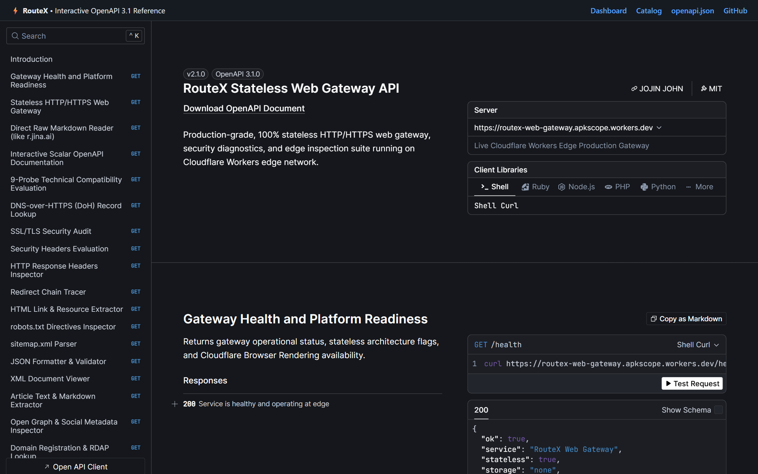Toggle the Show Schema checkbox
The image size is (758, 474).
tap(718, 410)
